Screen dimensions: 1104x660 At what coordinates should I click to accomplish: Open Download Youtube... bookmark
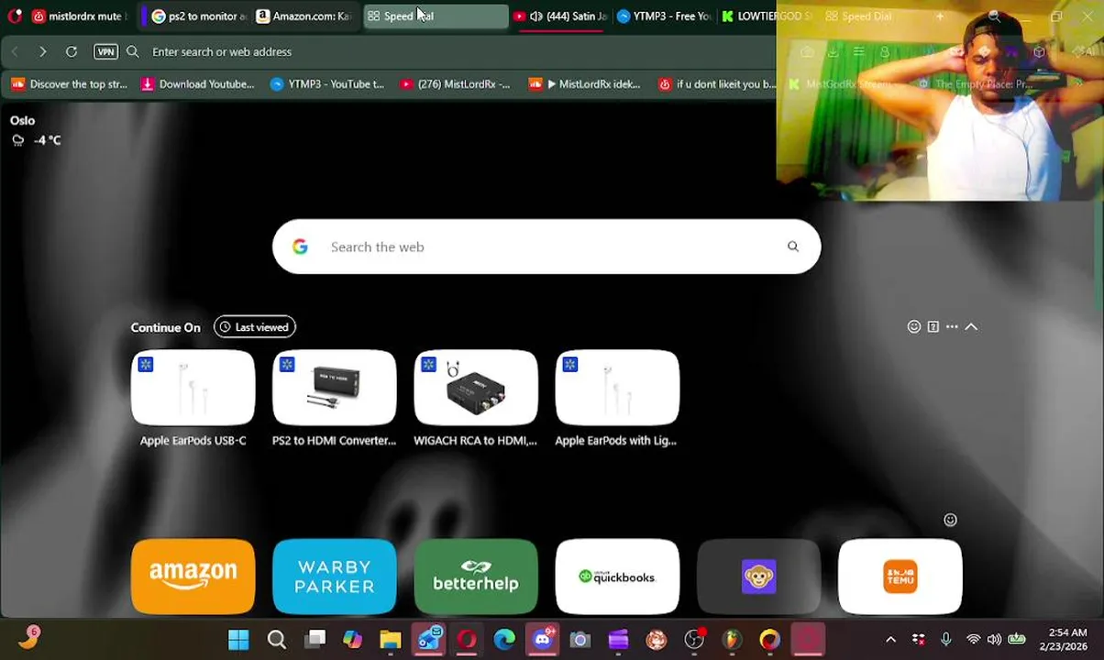point(197,84)
